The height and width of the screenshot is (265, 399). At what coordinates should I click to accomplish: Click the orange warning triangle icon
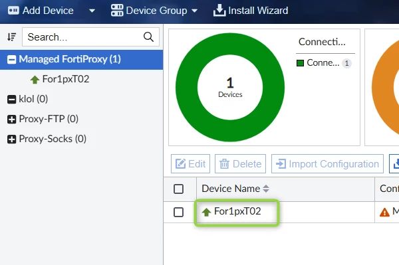tap(384, 212)
